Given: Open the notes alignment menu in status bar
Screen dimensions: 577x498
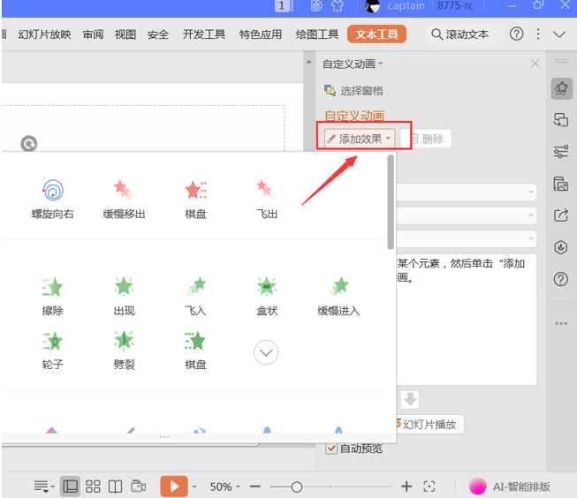Looking at the screenshot, I should click(44, 487).
